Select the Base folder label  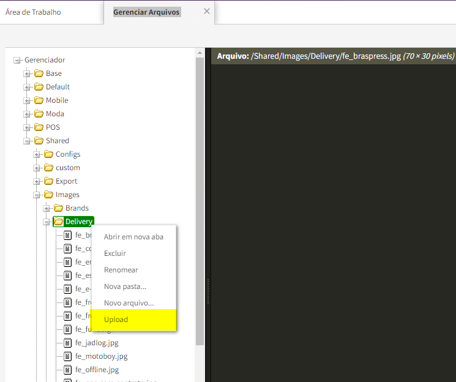[x=54, y=73]
